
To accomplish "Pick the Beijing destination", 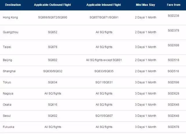I will point(7,60).
